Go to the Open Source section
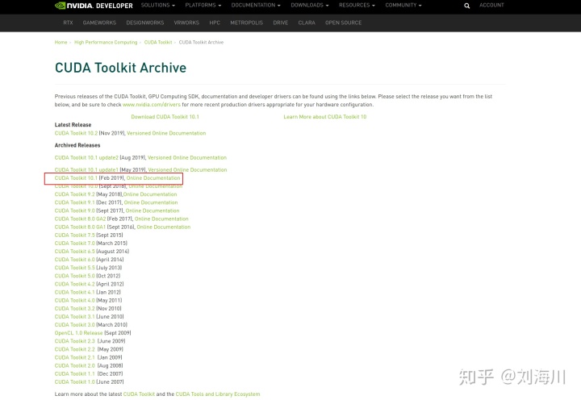 tap(343, 23)
